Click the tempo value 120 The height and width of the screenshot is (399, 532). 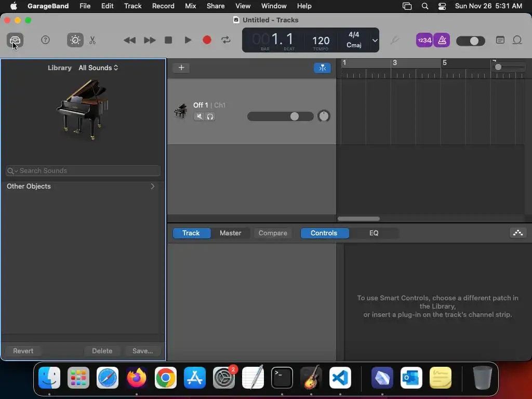(321, 41)
